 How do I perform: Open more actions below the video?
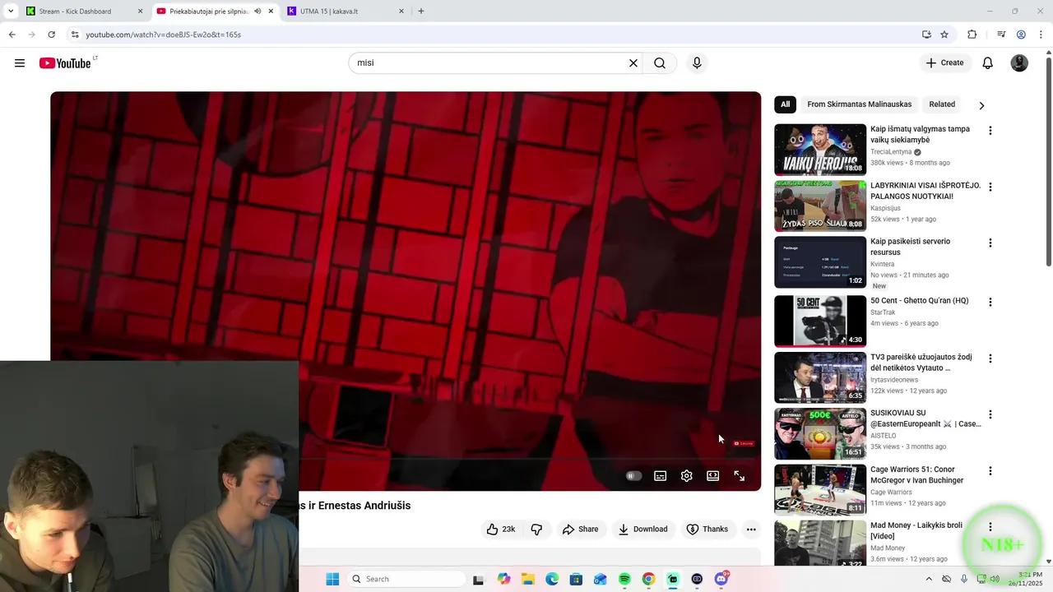coord(751,530)
